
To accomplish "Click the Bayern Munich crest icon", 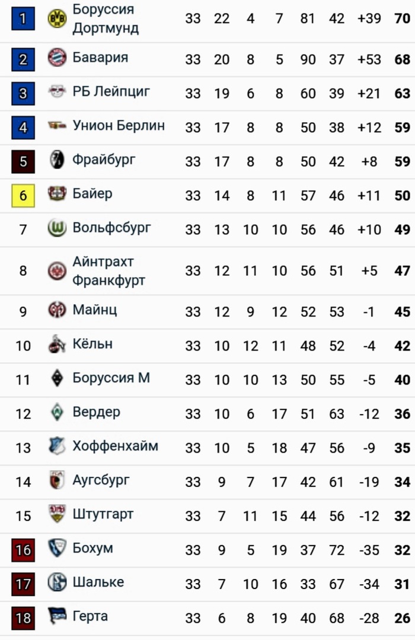I will pos(57,58).
